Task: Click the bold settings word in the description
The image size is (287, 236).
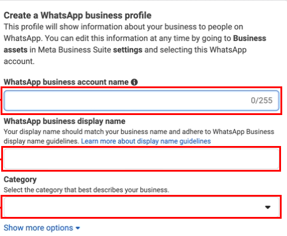Action: click(128, 49)
